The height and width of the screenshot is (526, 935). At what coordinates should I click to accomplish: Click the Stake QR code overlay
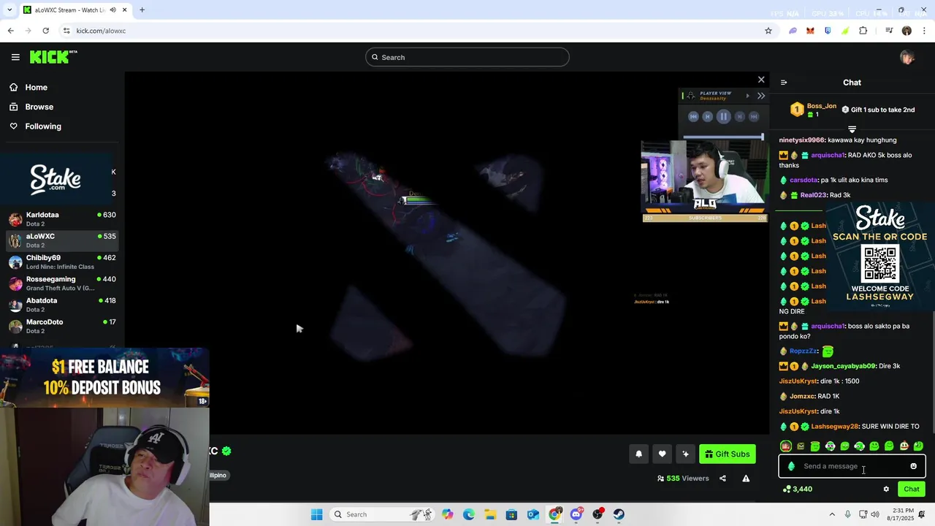(879, 264)
